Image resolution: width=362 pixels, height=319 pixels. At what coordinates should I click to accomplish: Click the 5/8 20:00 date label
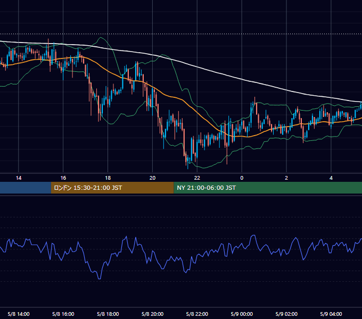coord(152,314)
